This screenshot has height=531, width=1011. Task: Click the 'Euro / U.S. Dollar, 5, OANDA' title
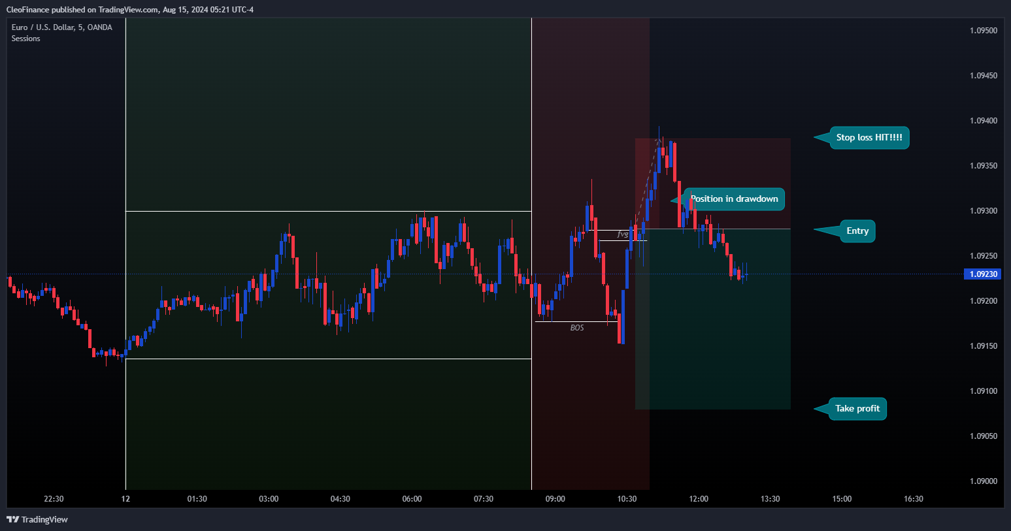62,27
